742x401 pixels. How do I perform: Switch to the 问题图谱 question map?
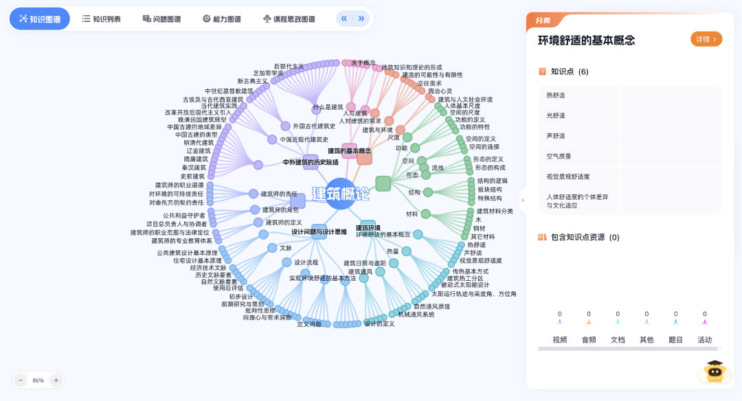tap(162, 19)
